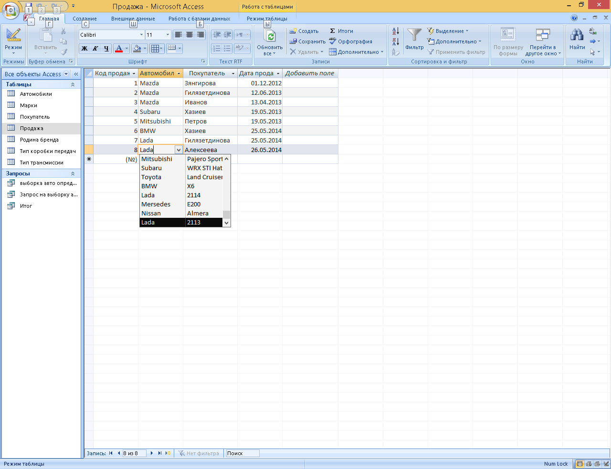Open the font size 11 dropdown

[x=168, y=35]
